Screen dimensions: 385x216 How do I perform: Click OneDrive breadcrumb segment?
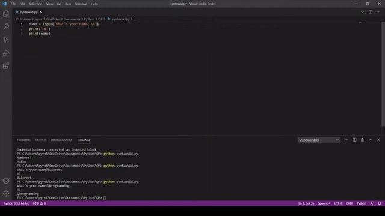(53, 19)
